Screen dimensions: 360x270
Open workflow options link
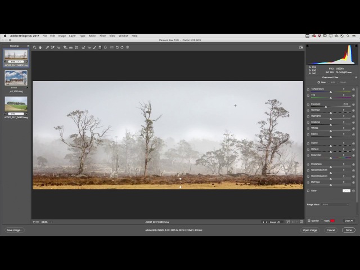coord(174,230)
